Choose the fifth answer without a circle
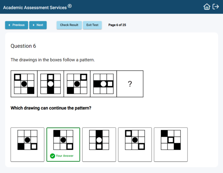Image resolution: width=223 pixels, height=173 pixels. [x=170, y=144]
